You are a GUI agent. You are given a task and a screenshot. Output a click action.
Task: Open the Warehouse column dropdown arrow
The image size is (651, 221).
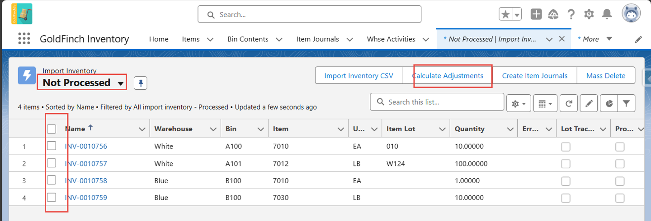click(213, 129)
